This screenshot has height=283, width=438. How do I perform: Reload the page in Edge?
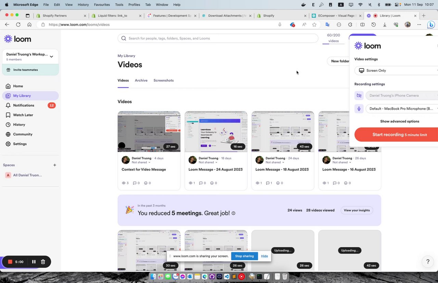point(18,25)
